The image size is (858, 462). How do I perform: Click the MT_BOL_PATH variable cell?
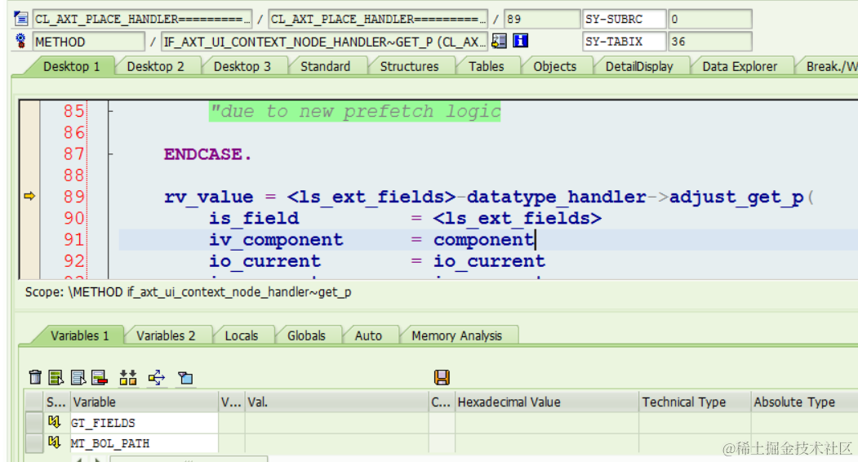point(144,443)
